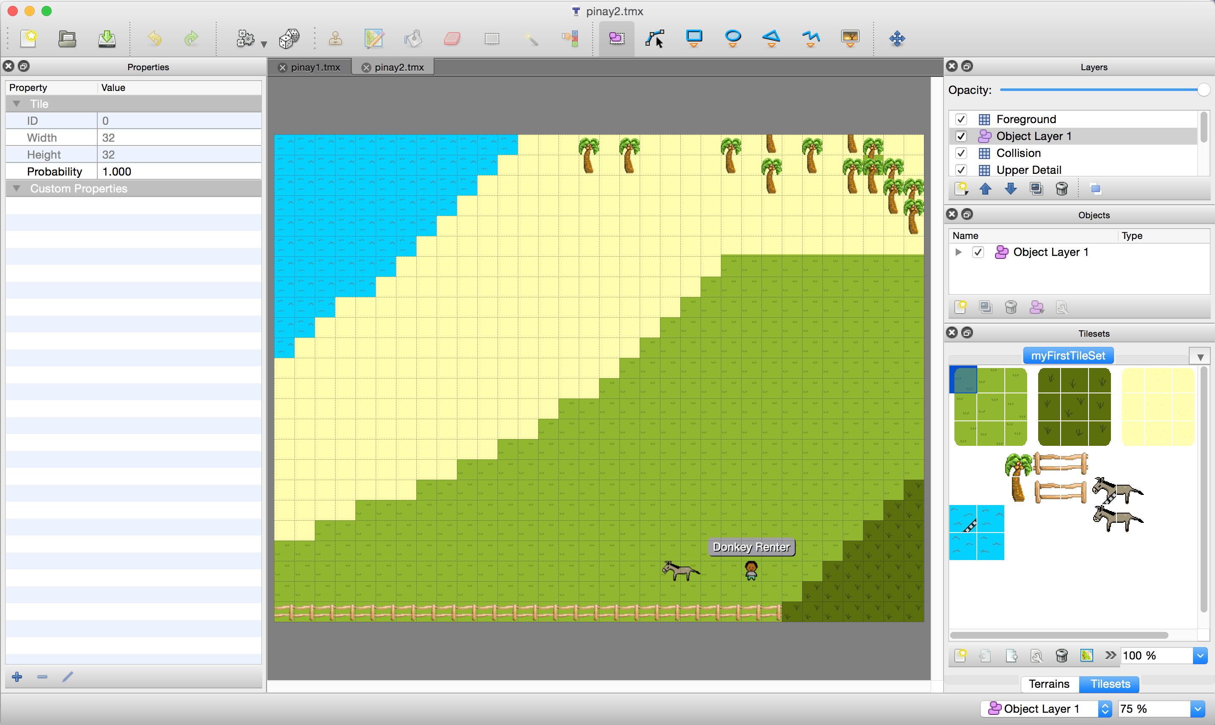Redo the last action
The image size is (1215, 725).
click(190, 38)
